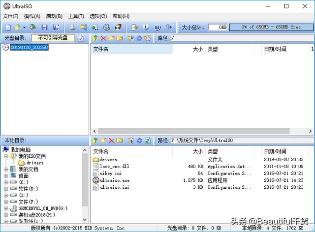Click the Help question mark icon

[157, 27]
